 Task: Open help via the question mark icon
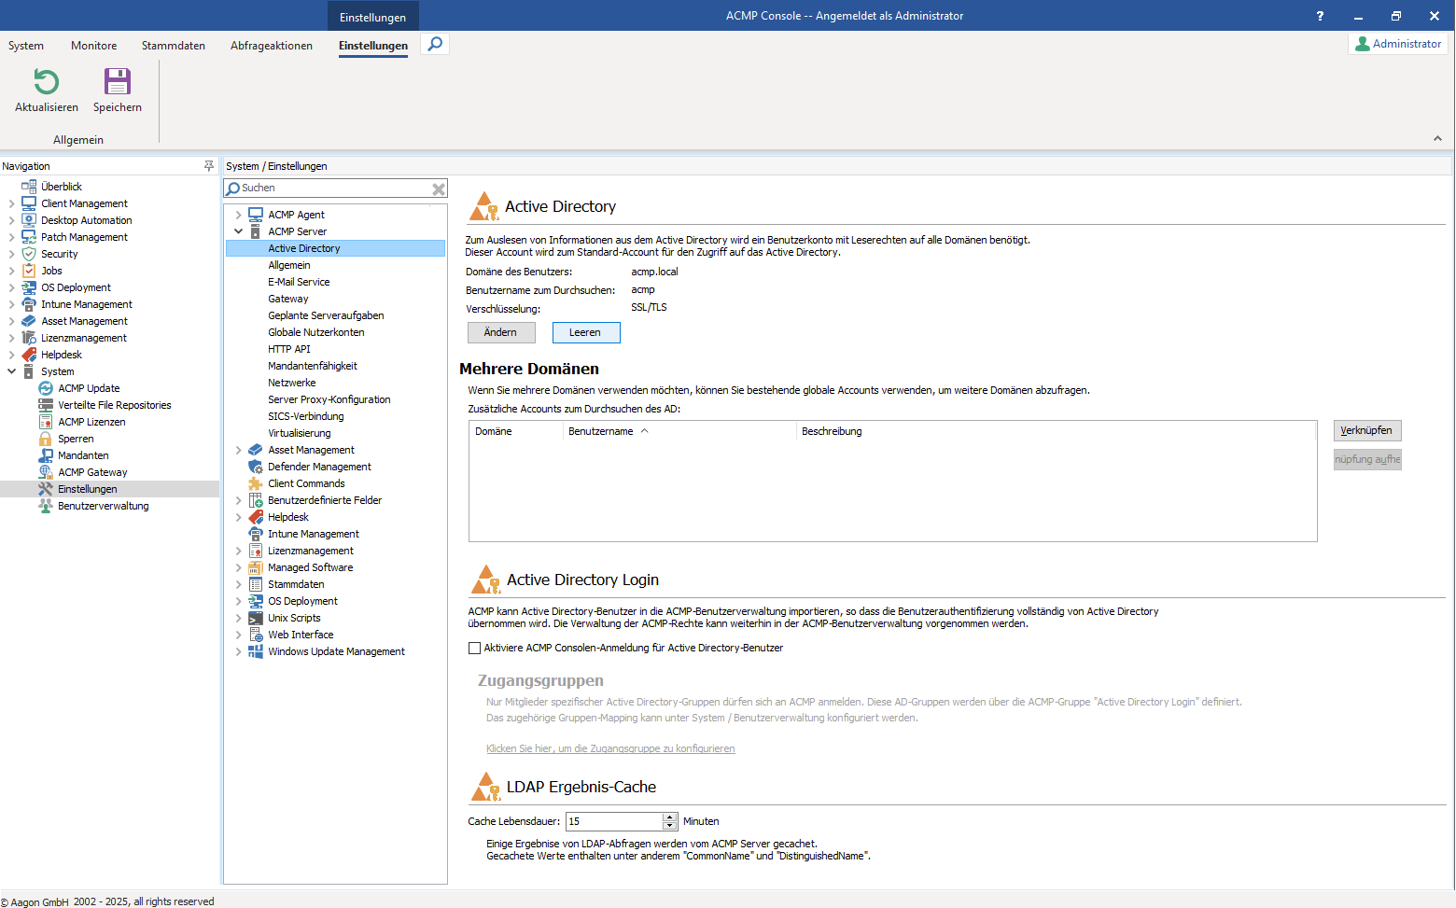(x=1320, y=16)
